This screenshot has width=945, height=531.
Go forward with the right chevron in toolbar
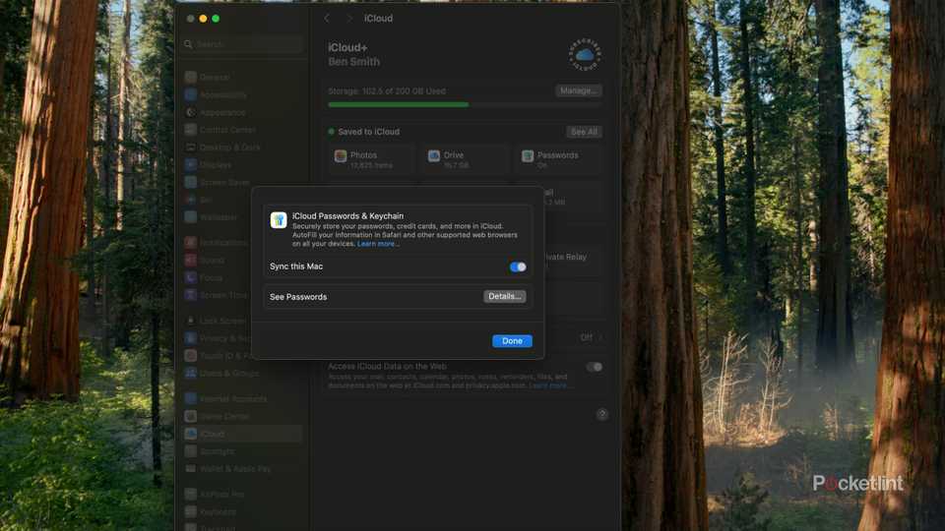[x=348, y=18]
